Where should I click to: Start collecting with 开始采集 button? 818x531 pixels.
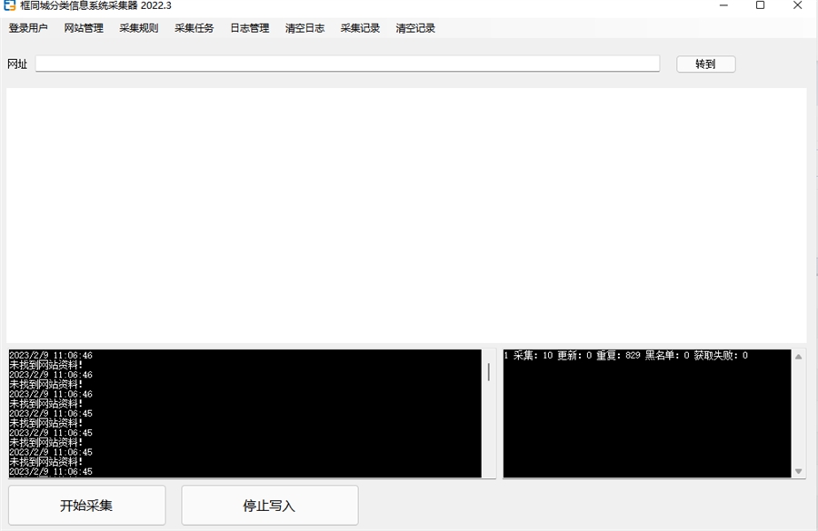point(86,506)
